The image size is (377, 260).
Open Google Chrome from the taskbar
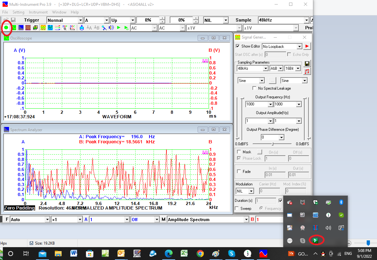tap(200, 254)
